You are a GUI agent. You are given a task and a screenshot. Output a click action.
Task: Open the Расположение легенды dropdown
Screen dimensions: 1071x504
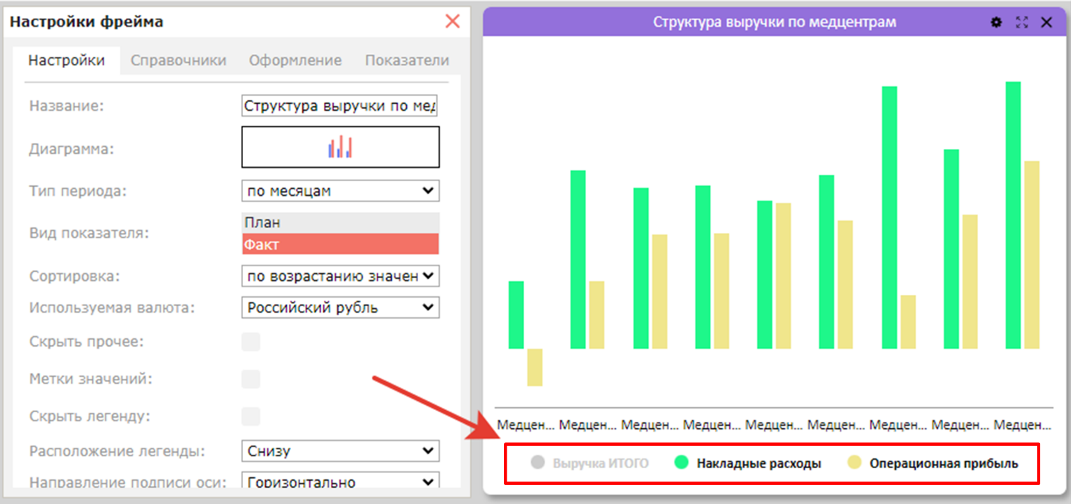(x=340, y=451)
